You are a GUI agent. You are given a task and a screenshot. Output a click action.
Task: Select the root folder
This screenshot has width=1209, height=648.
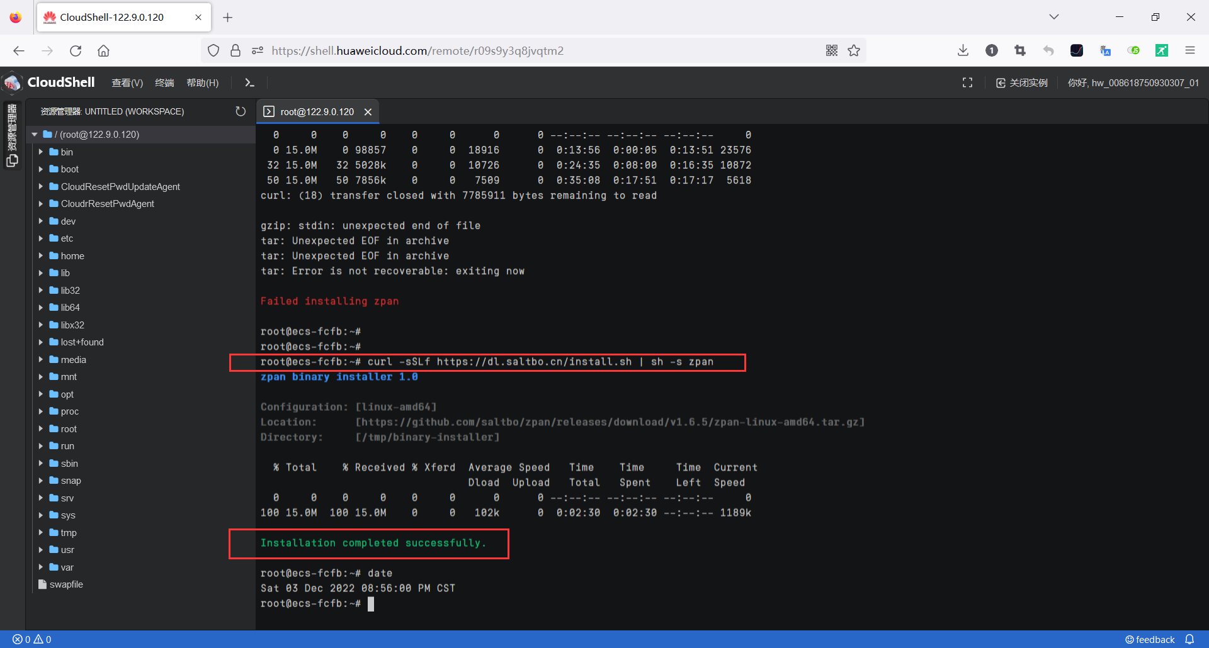click(x=69, y=429)
